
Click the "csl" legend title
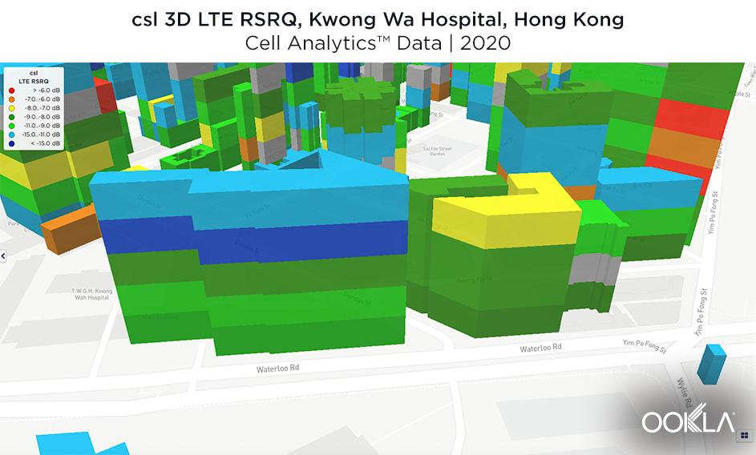pyautogui.click(x=34, y=73)
